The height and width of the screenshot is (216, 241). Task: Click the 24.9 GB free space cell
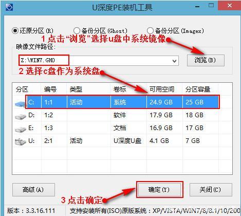pos(161,102)
